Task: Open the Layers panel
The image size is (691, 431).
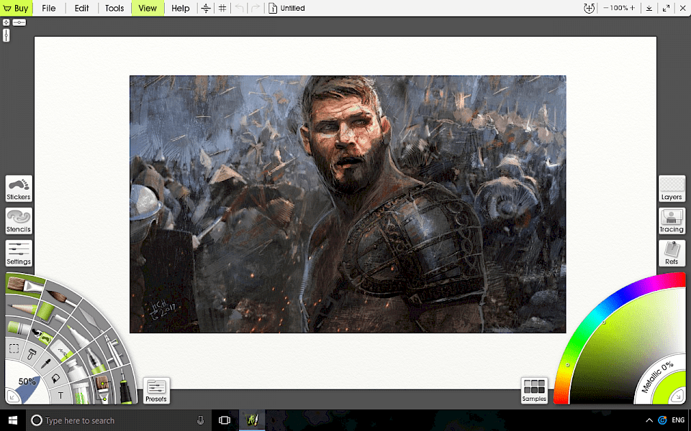Action: (x=672, y=189)
